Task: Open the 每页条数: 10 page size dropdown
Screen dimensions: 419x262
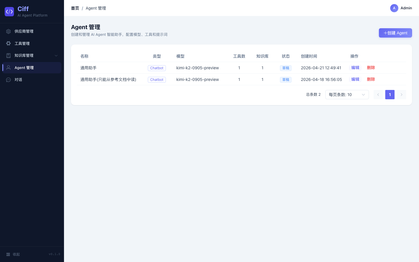Action: tap(347, 95)
